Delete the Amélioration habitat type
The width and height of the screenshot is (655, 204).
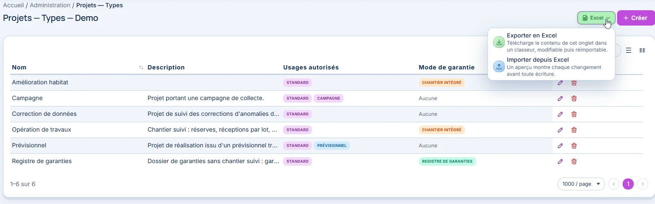[574, 83]
